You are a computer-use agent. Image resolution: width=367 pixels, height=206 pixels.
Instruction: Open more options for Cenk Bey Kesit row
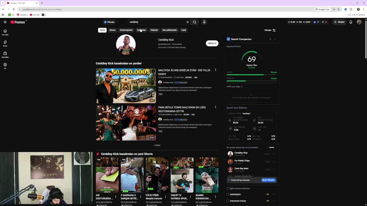coord(274,169)
